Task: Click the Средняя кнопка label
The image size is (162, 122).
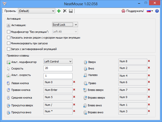Action: 22,98
